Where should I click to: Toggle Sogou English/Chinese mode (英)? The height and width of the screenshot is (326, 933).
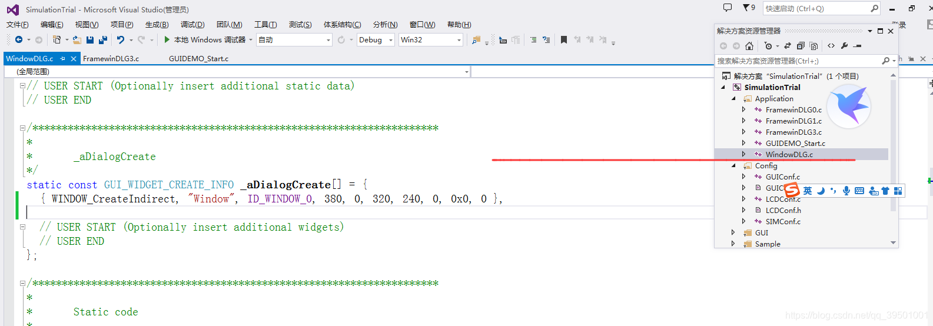(x=808, y=191)
